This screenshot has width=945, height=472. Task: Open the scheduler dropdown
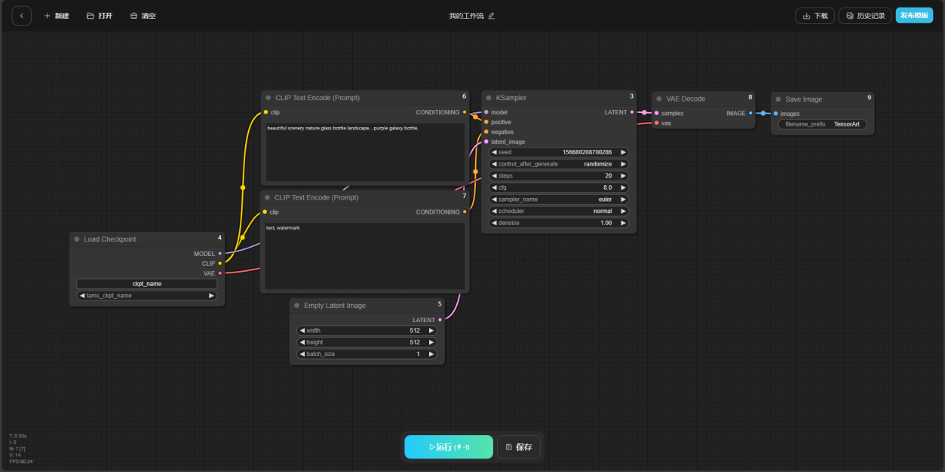[x=558, y=212]
